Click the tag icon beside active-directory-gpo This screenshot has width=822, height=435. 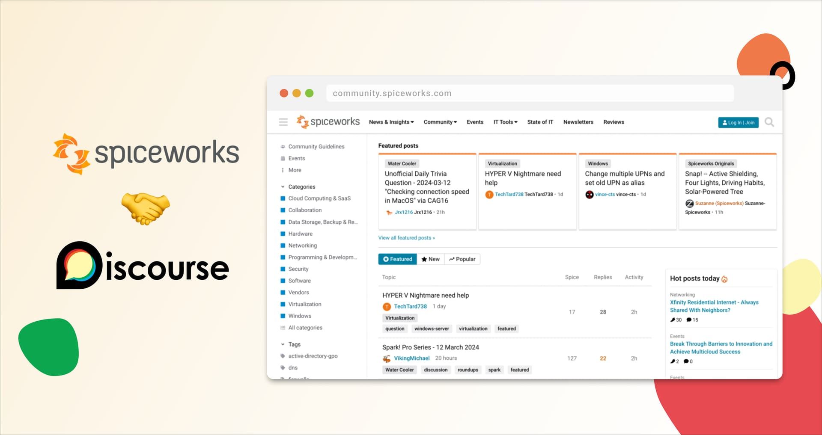coord(283,356)
